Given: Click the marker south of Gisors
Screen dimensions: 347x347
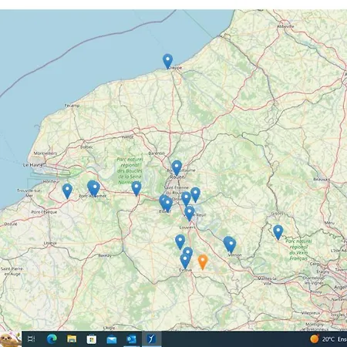Looking at the screenshot, I should pyautogui.click(x=278, y=232).
